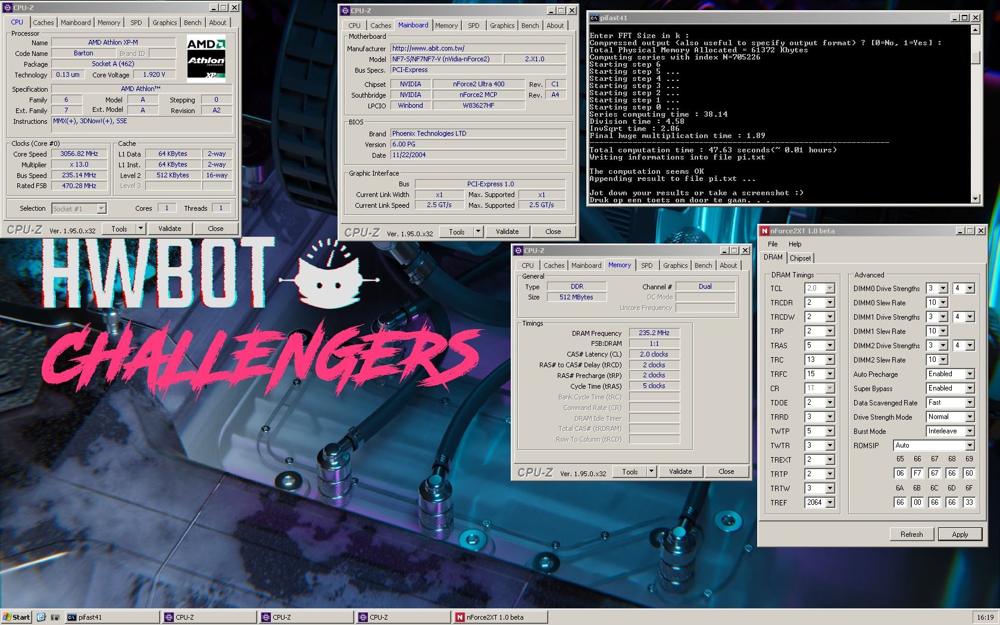Viewport: 1000px width, 625px height.
Task: Switch to pifast41 taskbar item
Action: pyautogui.click(x=111, y=617)
